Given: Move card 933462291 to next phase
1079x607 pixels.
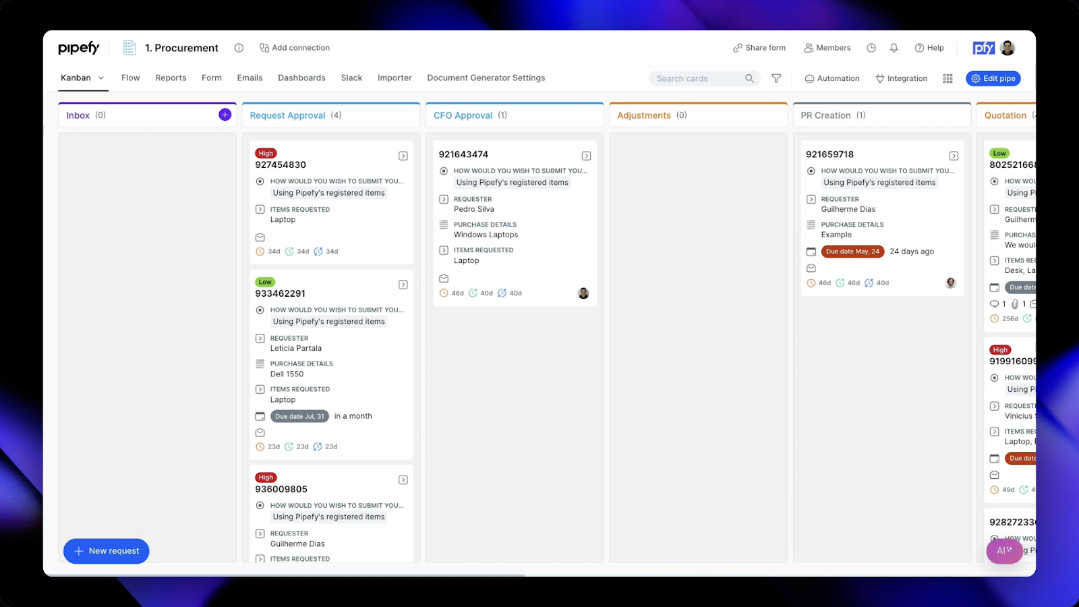Looking at the screenshot, I should click(x=403, y=285).
